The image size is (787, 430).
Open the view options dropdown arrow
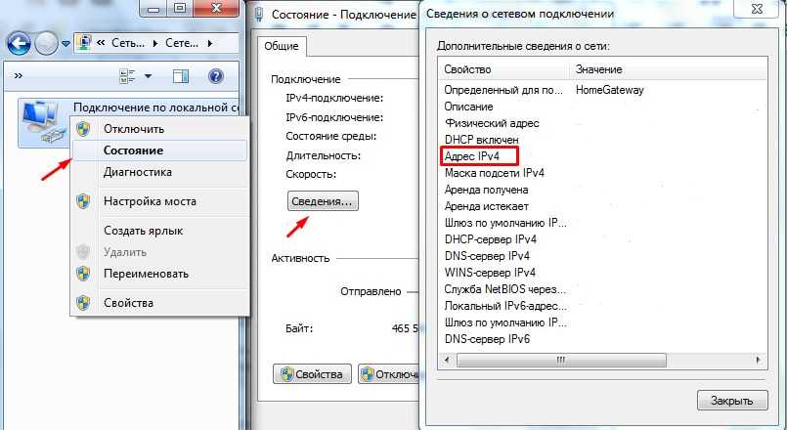pos(149,76)
